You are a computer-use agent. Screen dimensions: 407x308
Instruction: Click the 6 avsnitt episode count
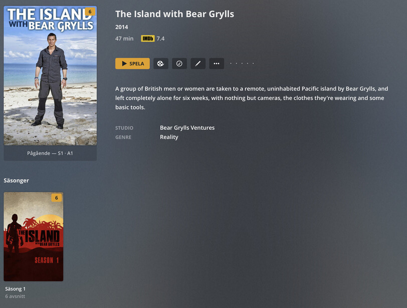click(x=15, y=296)
